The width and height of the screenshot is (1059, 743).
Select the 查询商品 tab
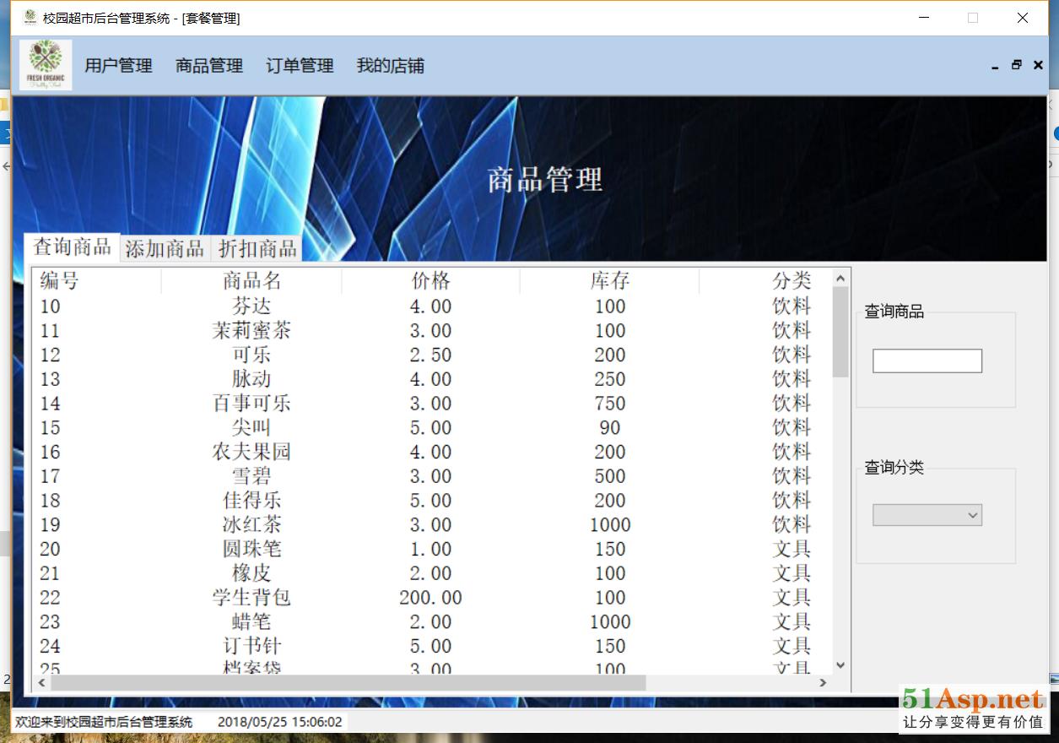(x=72, y=247)
